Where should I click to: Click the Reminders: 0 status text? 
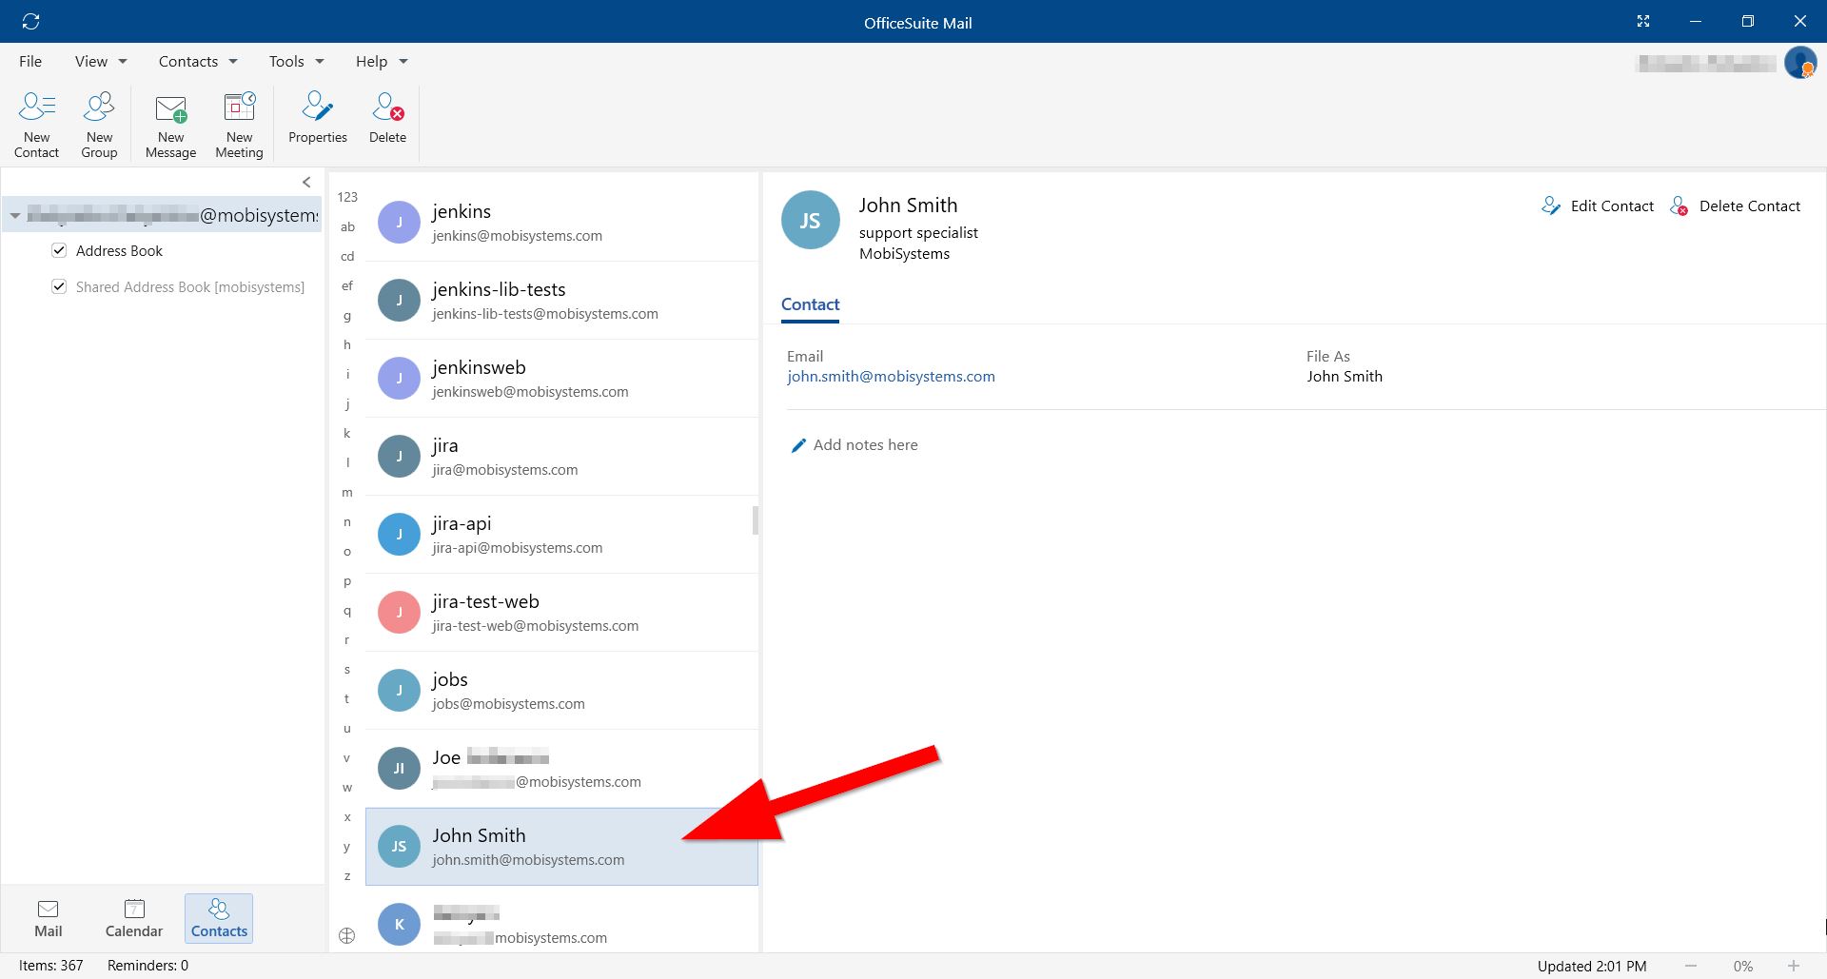[x=147, y=965]
